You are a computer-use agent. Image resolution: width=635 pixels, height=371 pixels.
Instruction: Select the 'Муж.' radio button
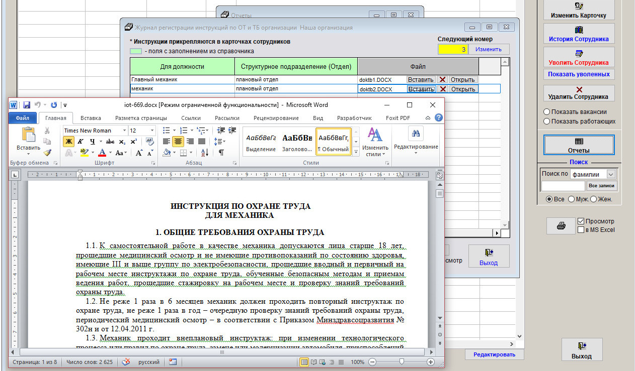click(x=572, y=199)
